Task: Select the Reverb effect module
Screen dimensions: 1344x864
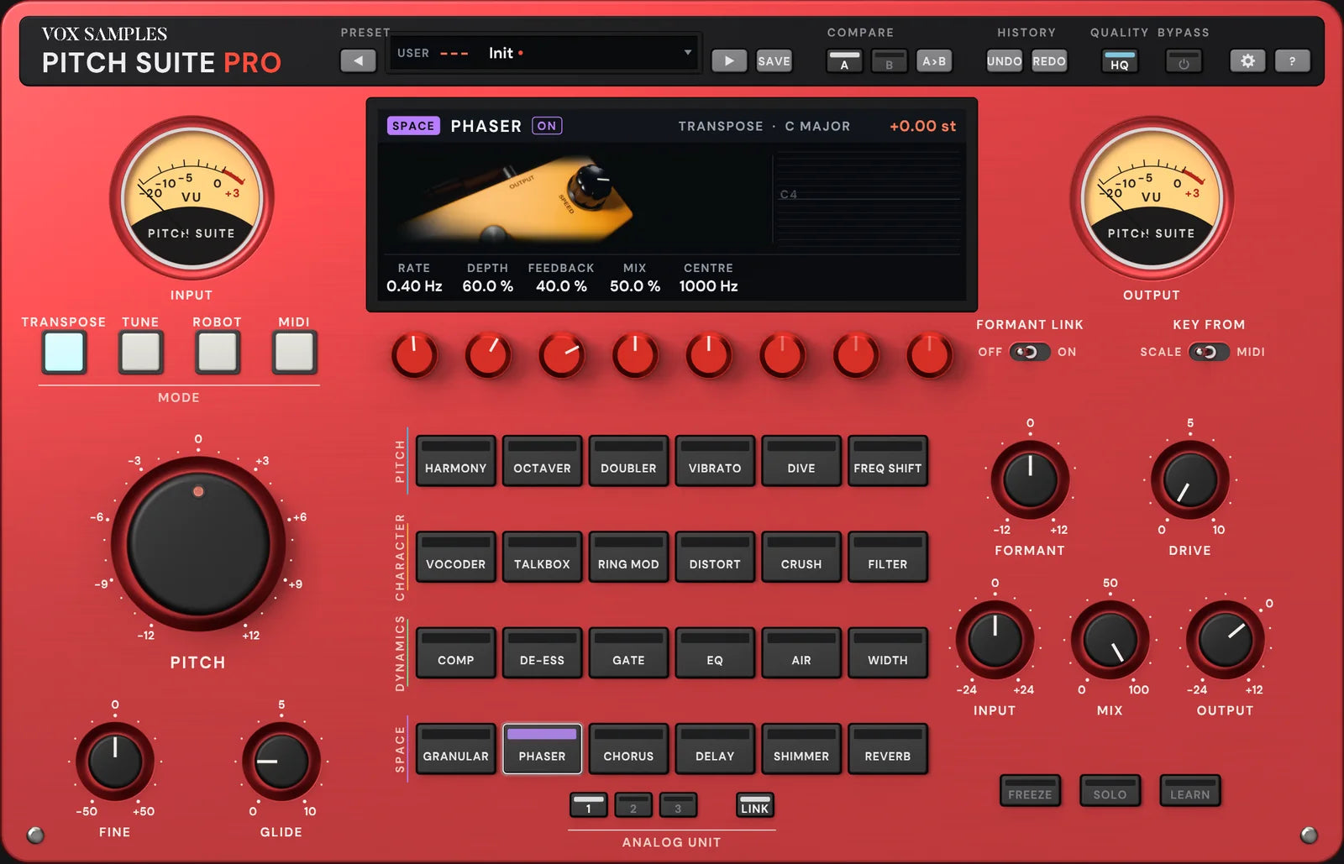Action: tap(888, 748)
